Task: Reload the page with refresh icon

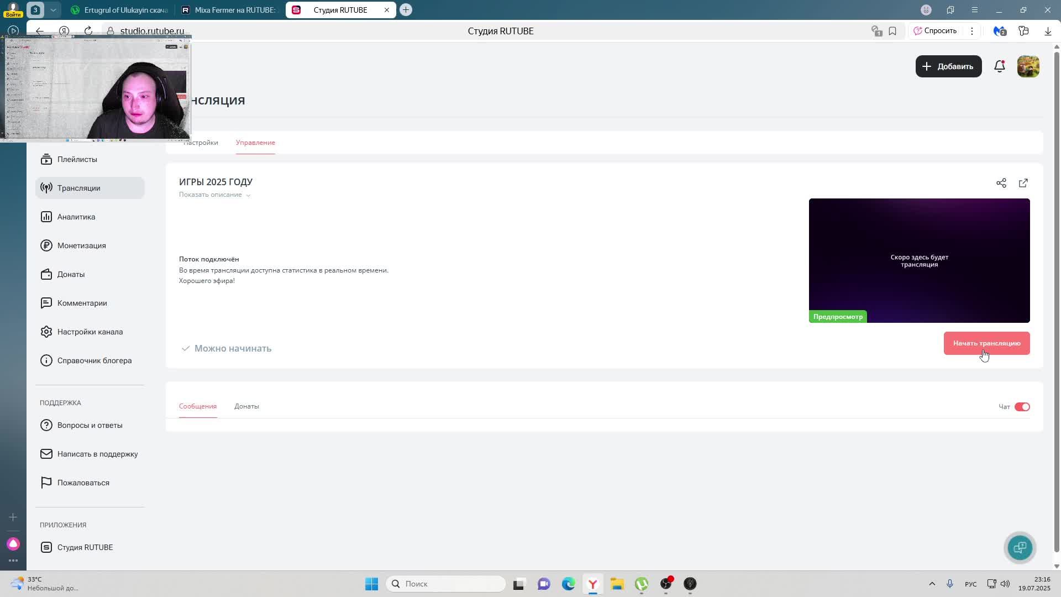Action: (88, 31)
